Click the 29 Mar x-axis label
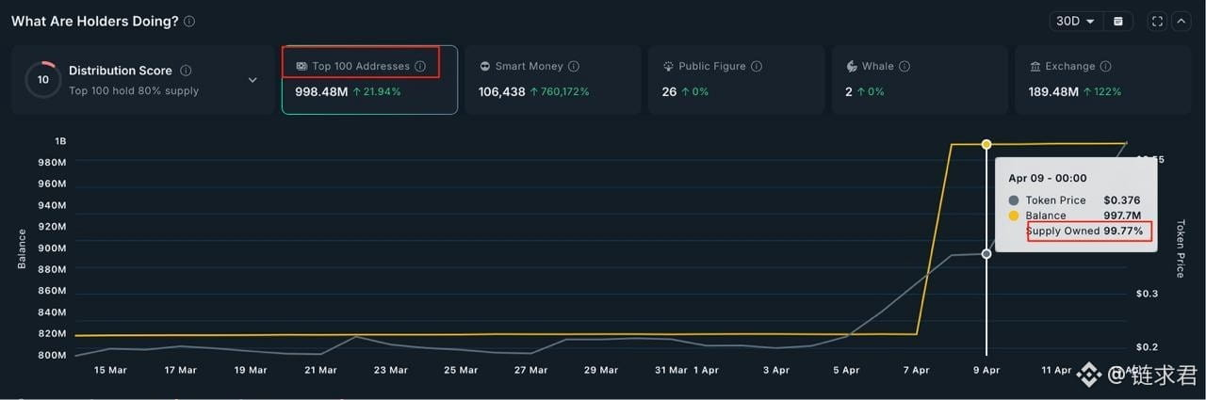This screenshot has width=1206, height=400. point(601,371)
